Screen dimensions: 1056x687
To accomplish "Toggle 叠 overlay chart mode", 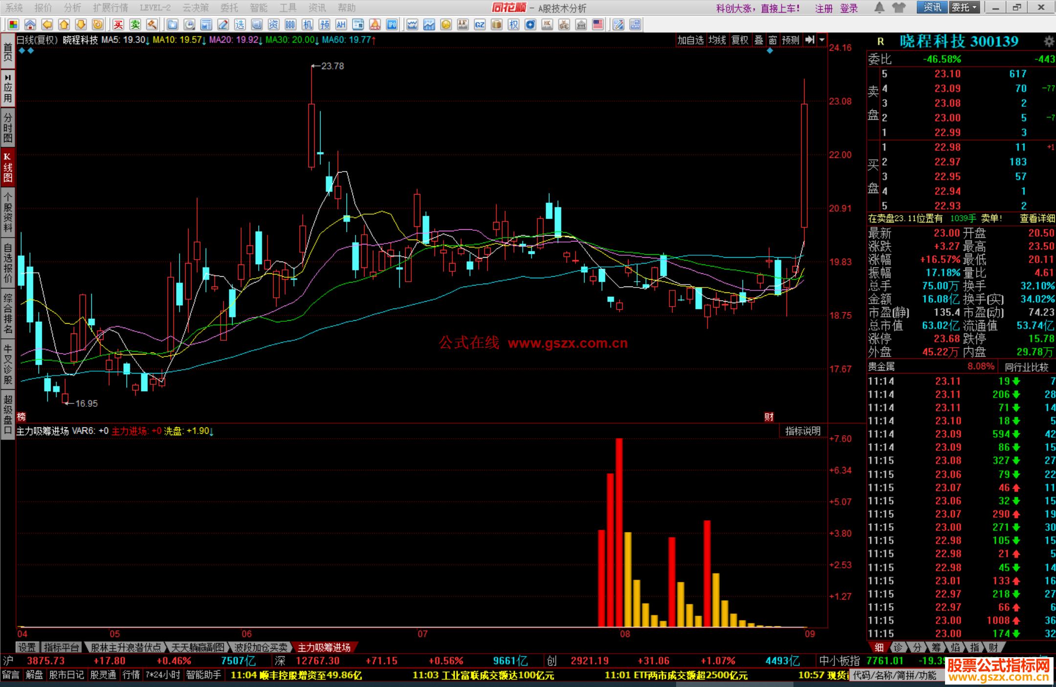I will click(758, 40).
